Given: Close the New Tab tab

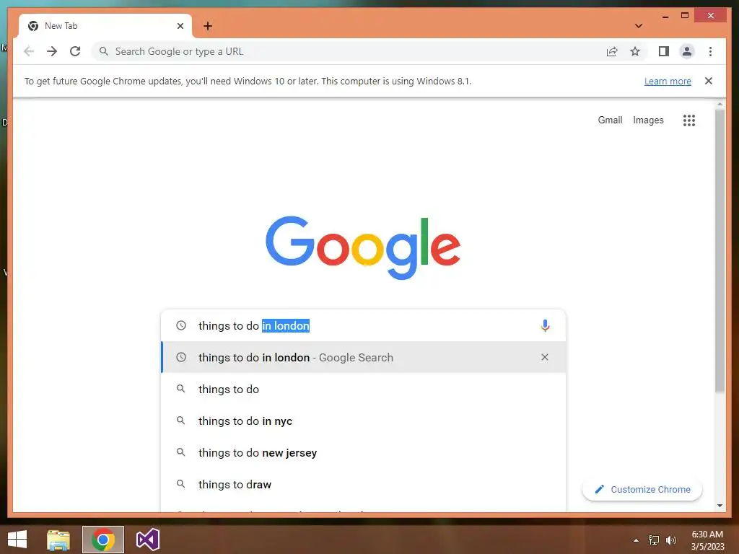Looking at the screenshot, I should [x=180, y=26].
